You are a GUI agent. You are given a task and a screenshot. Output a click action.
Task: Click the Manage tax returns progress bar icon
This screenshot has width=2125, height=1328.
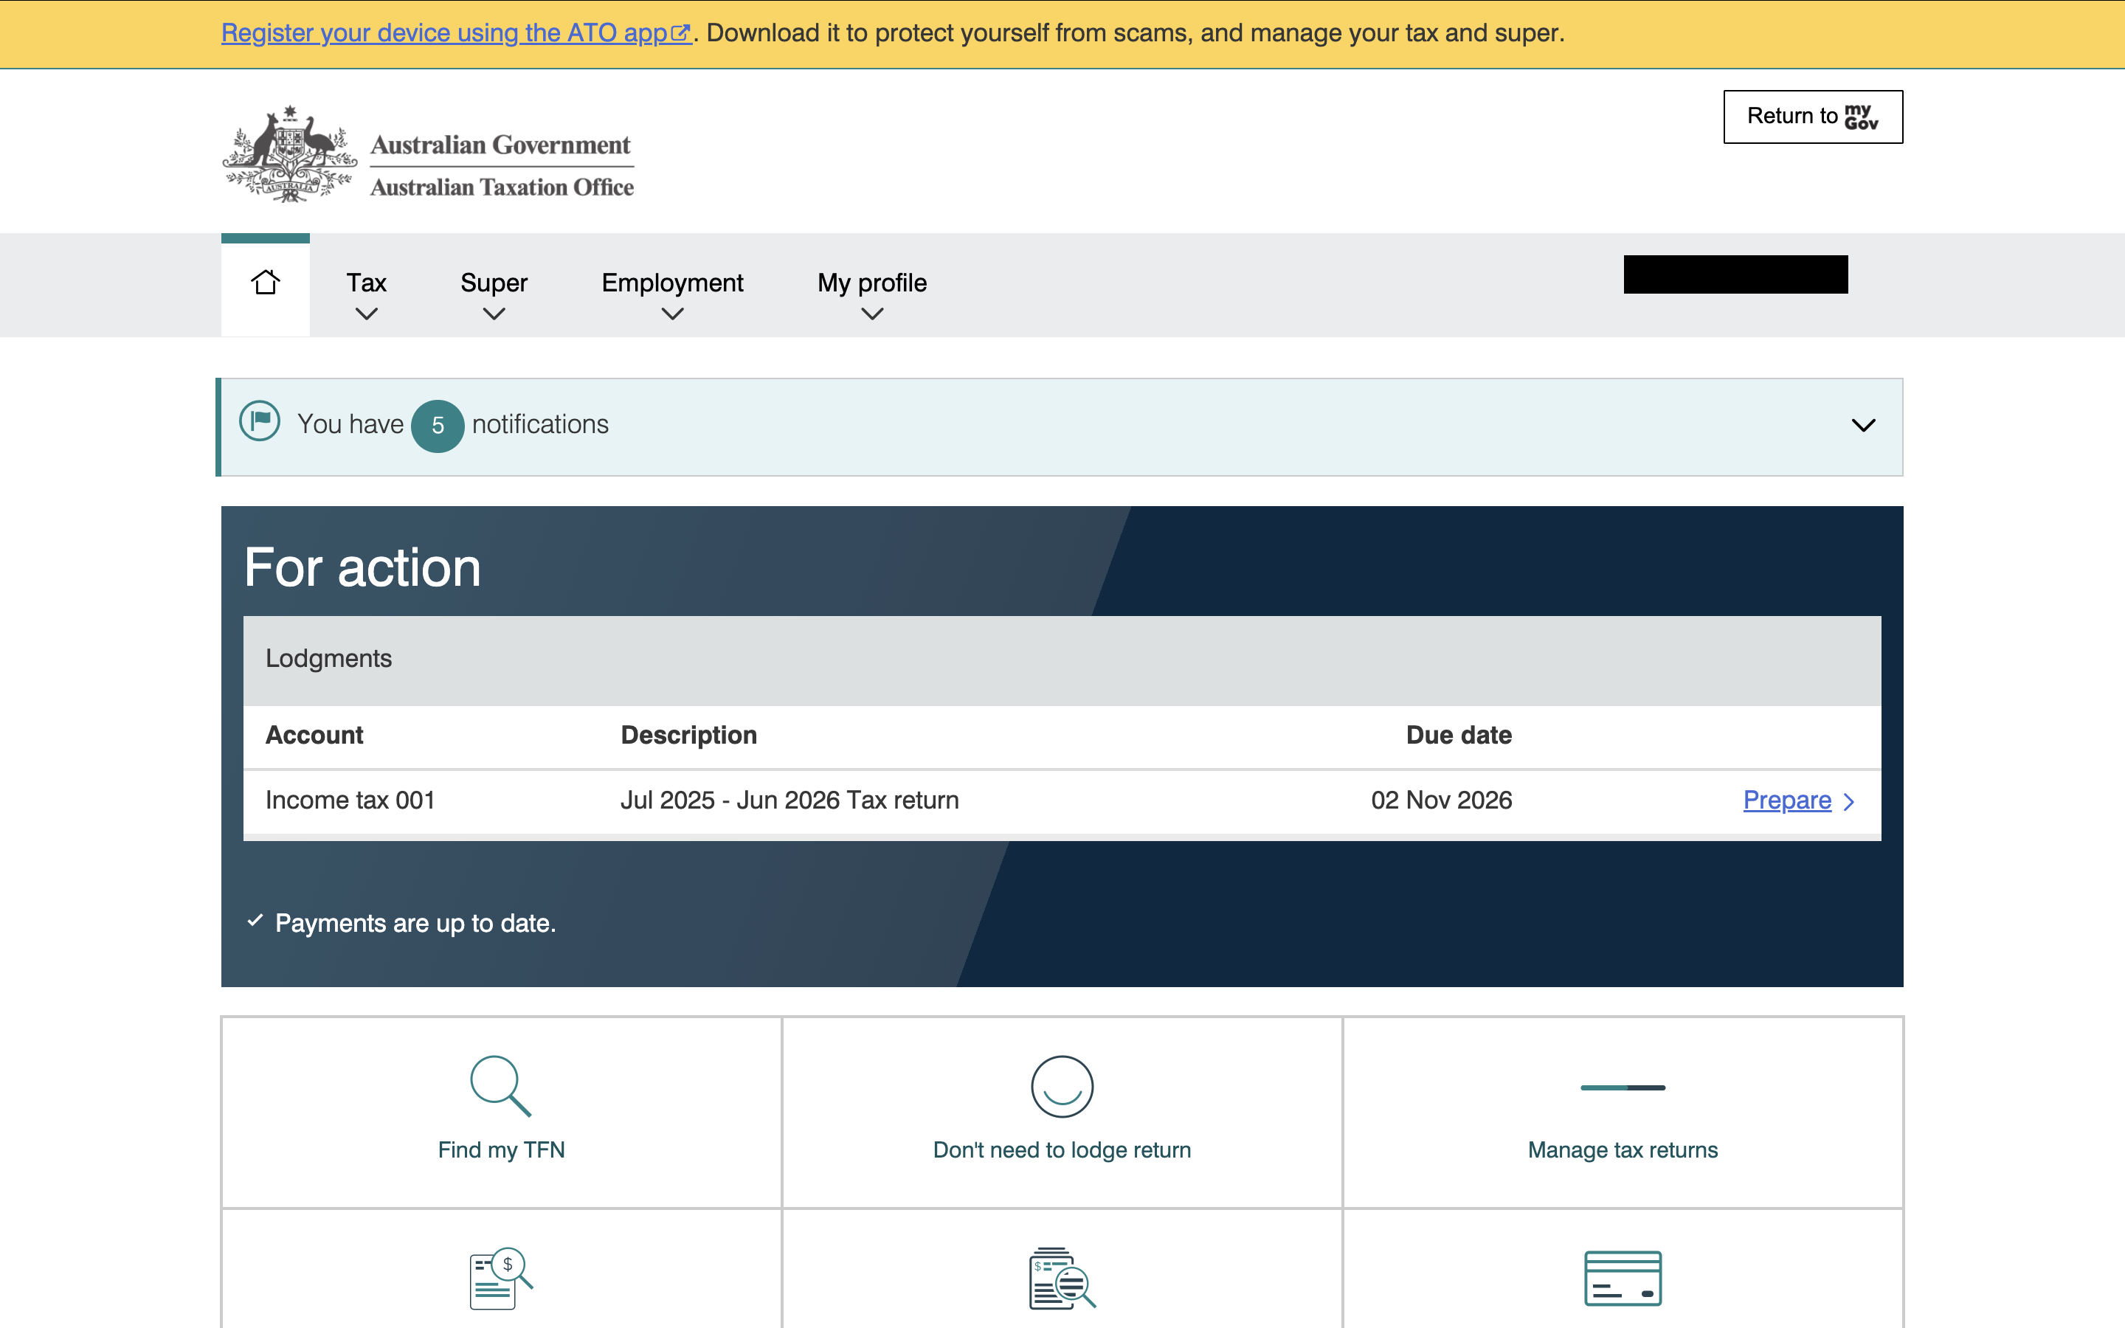point(1623,1087)
